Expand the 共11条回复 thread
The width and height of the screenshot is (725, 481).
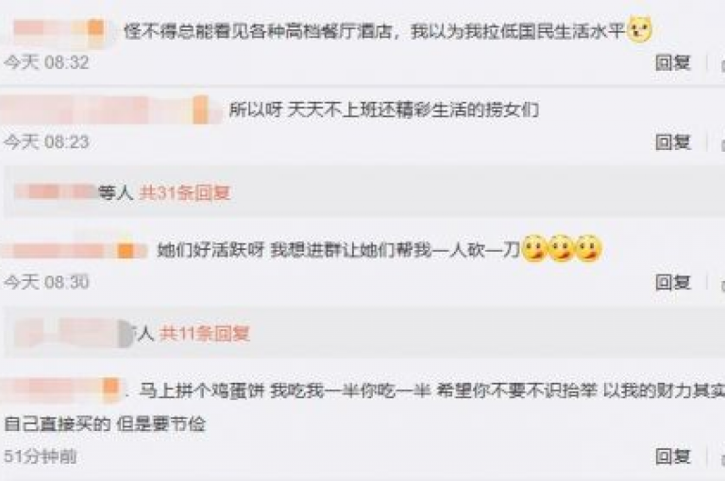tap(205, 333)
